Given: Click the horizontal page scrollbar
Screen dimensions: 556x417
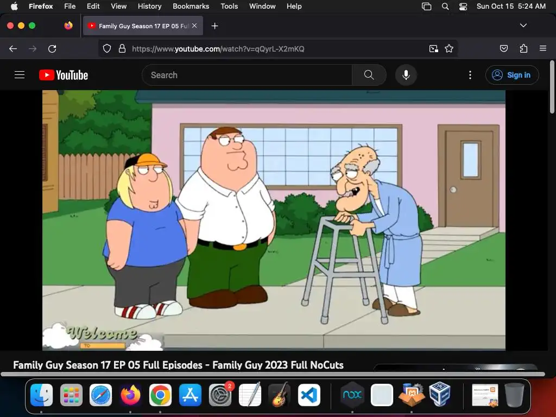Looking at the screenshot, I should [x=273, y=374].
